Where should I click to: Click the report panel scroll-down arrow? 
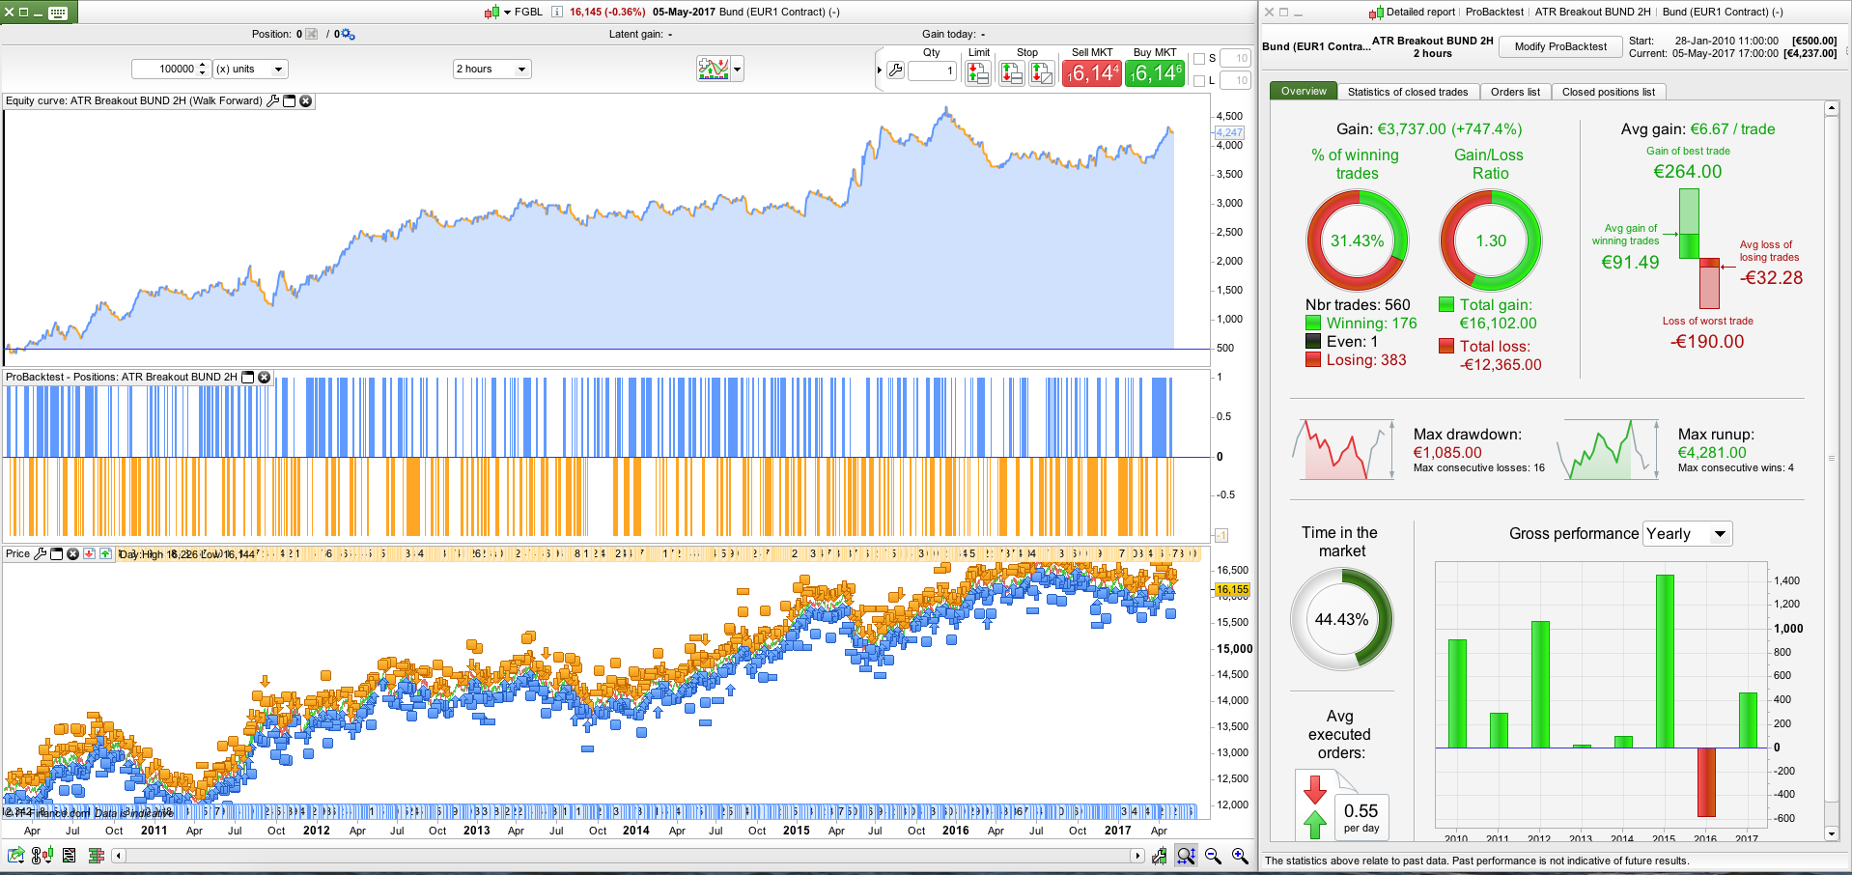point(1832,833)
